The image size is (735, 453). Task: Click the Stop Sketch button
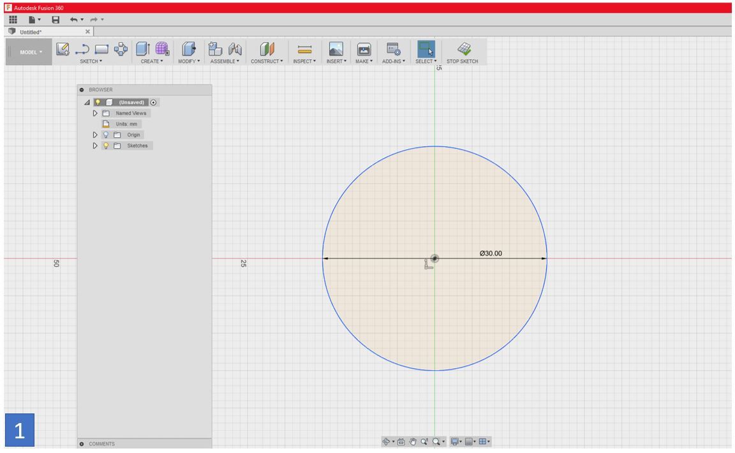click(x=463, y=52)
